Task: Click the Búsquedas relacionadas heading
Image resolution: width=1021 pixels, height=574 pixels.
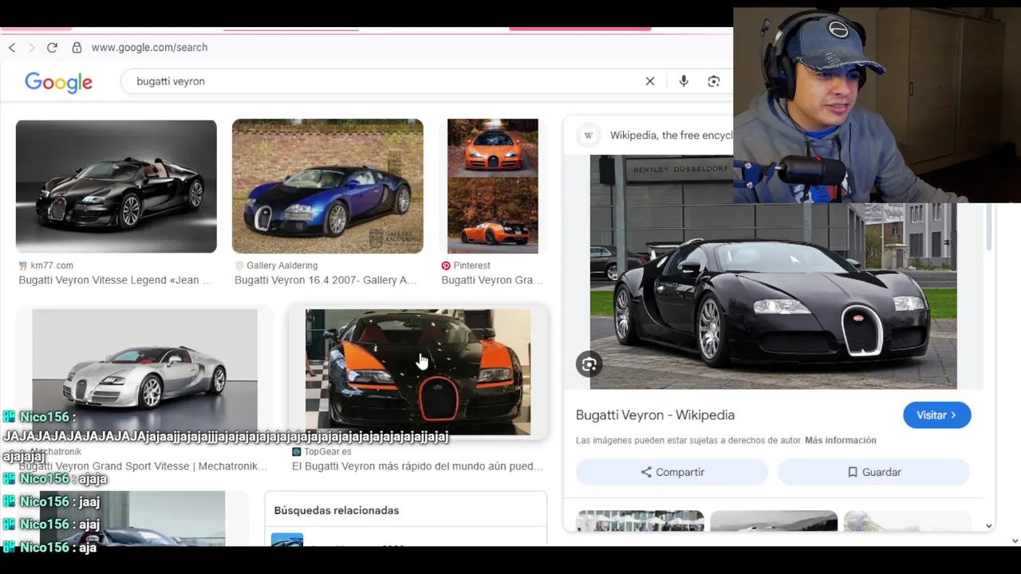Action: click(337, 510)
